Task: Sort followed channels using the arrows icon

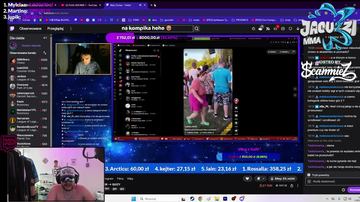Action: pos(45,53)
